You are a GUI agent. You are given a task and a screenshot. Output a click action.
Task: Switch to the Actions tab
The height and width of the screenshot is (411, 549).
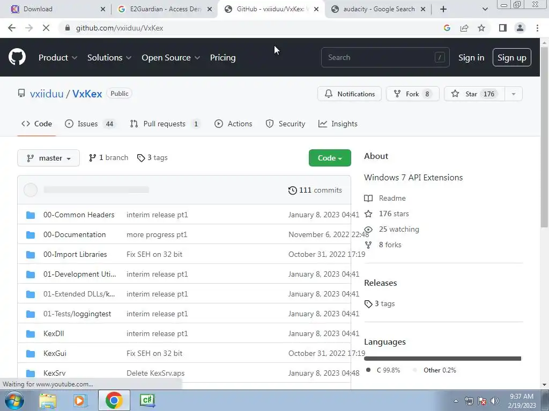pyautogui.click(x=233, y=124)
